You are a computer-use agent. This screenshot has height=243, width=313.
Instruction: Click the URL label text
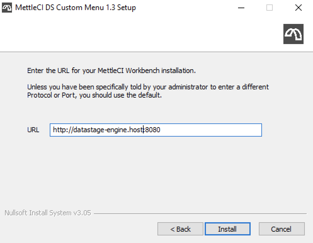[33, 130]
